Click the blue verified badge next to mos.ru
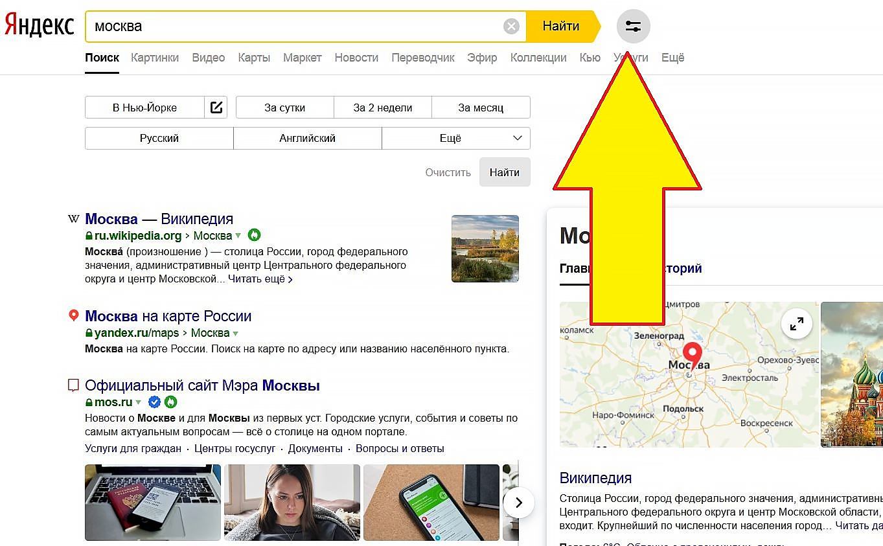The image size is (883, 546). pos(154,402)
